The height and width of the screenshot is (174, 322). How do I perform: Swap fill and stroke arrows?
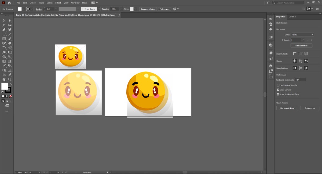point(11,85)
